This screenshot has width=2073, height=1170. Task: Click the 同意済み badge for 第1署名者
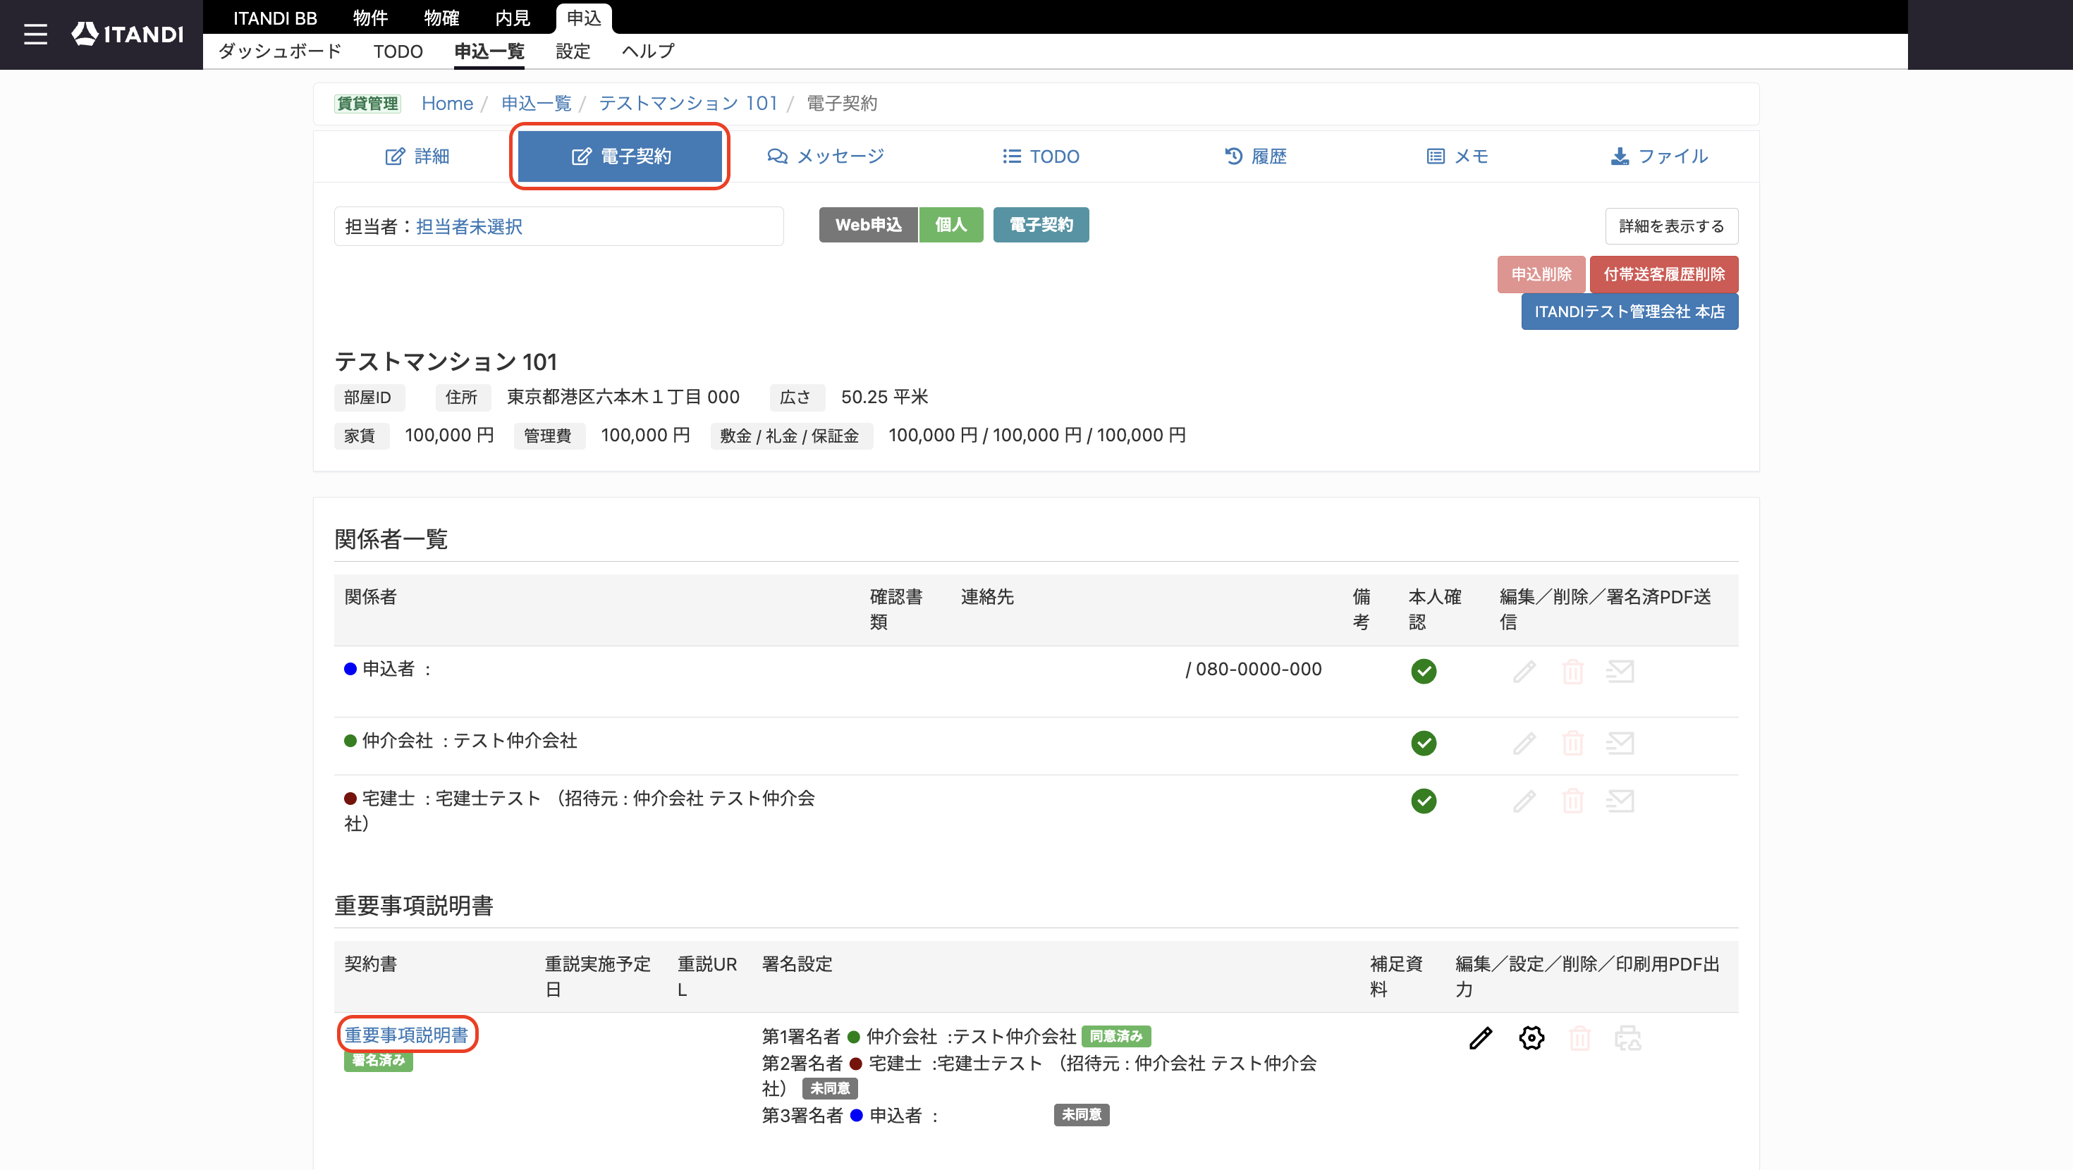coord(1116,1036)
